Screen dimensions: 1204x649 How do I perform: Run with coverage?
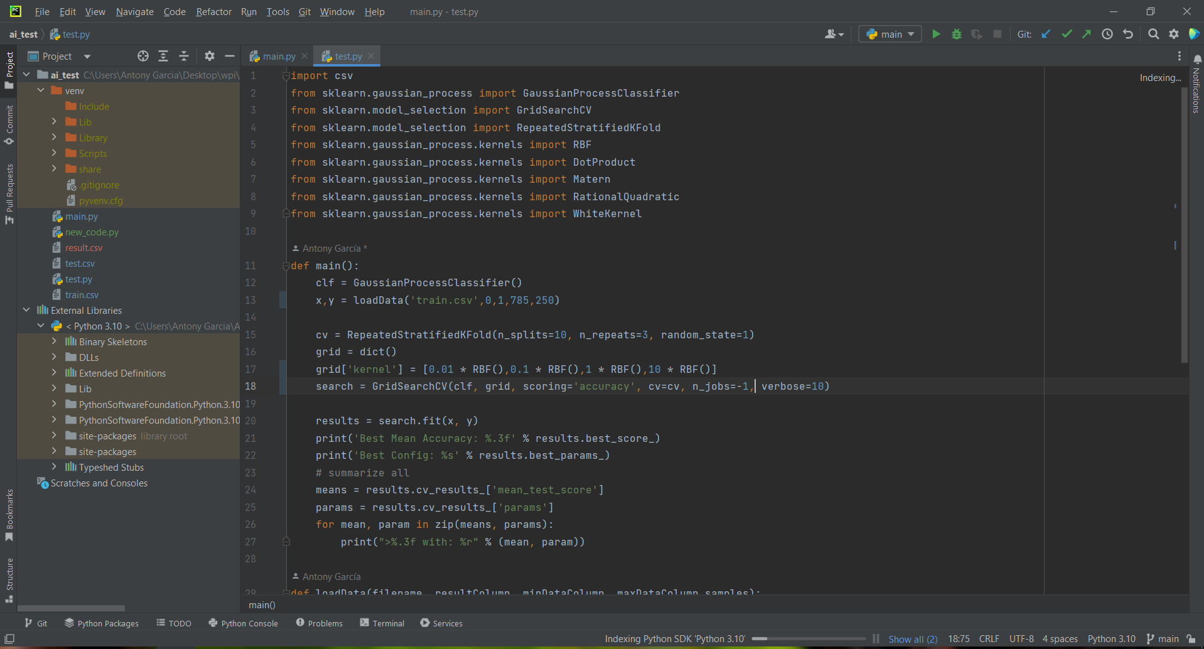click(x=977, y=34)
